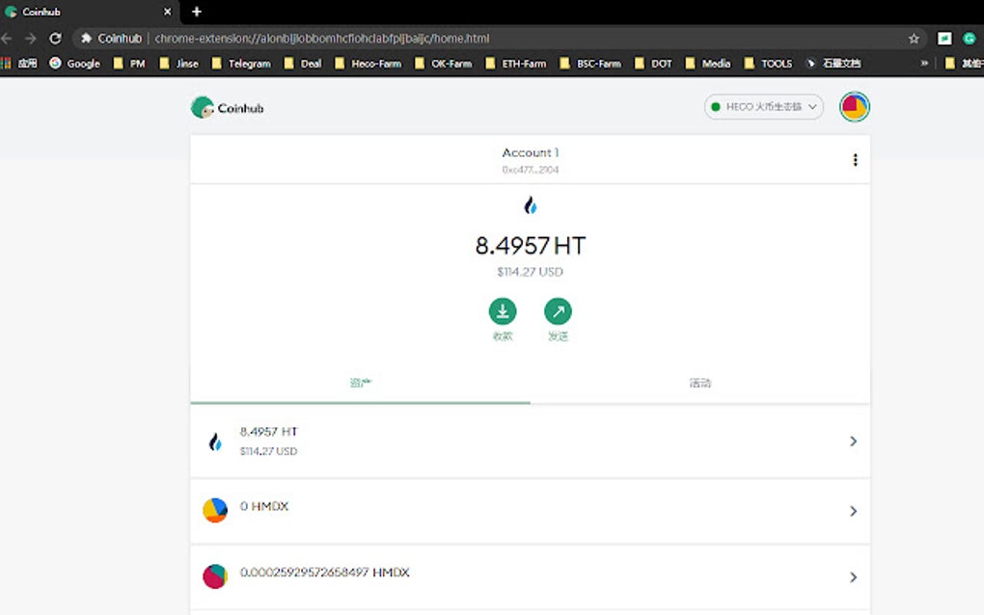The image size is (984, 615).
Task: Click the account address 0xc477...2104
Action: click(x=531, y=169)
